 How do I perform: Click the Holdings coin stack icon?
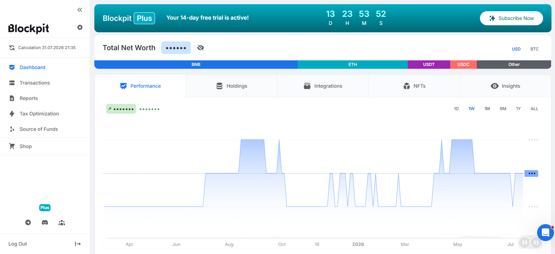tap(219, 86)
